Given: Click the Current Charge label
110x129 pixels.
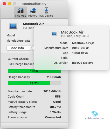Looking at the screenshot, I should click(x=18, y=59).
